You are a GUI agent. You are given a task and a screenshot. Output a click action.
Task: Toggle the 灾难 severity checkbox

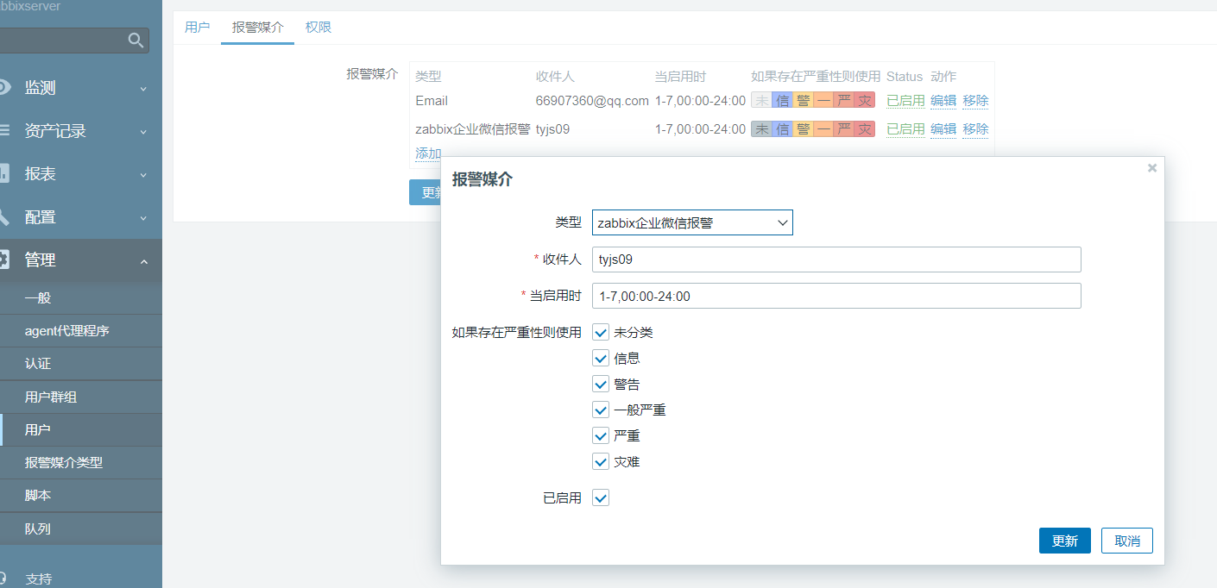point(601,461)
